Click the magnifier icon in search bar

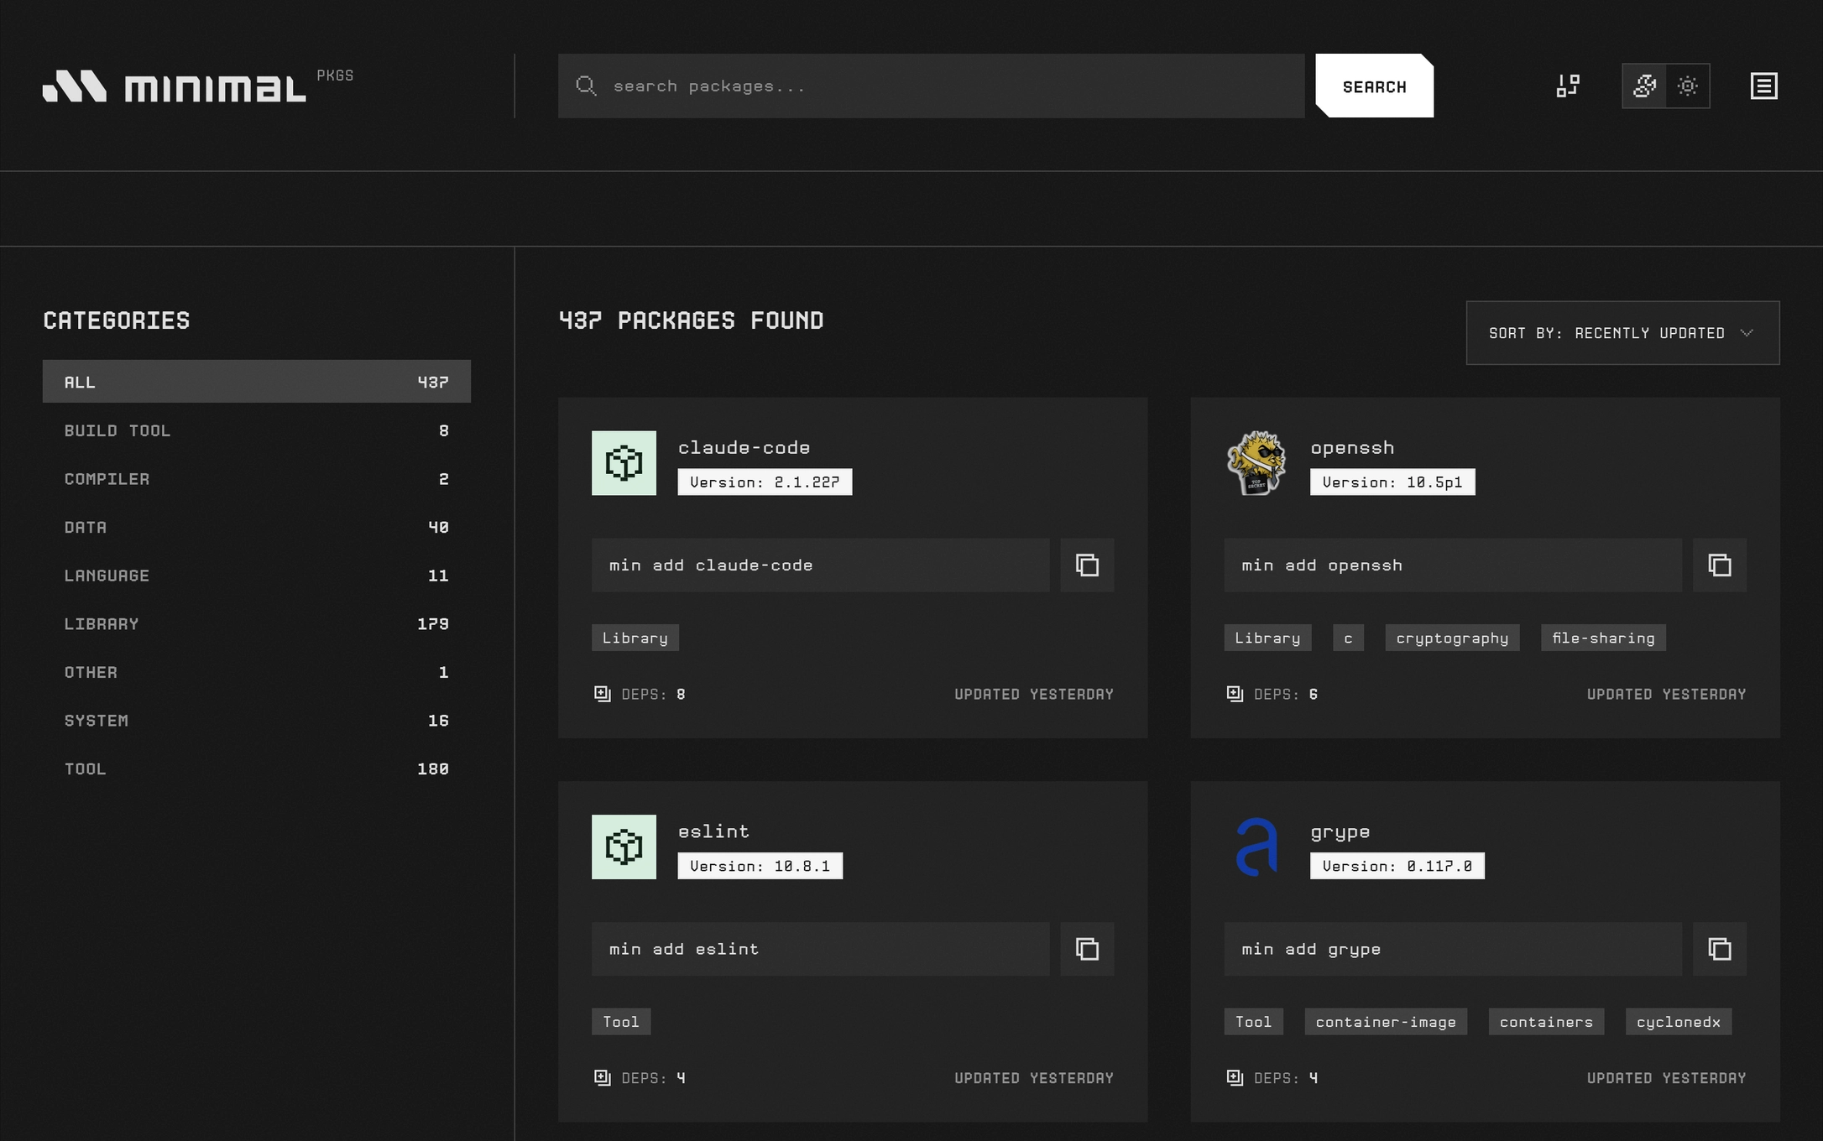pyautogui.click(x=586, y=86)
